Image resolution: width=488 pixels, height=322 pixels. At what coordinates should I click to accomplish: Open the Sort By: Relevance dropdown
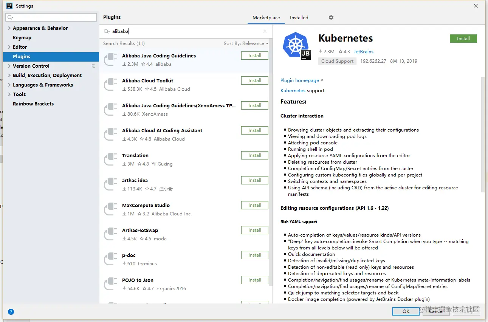click(x=246, y=43)
